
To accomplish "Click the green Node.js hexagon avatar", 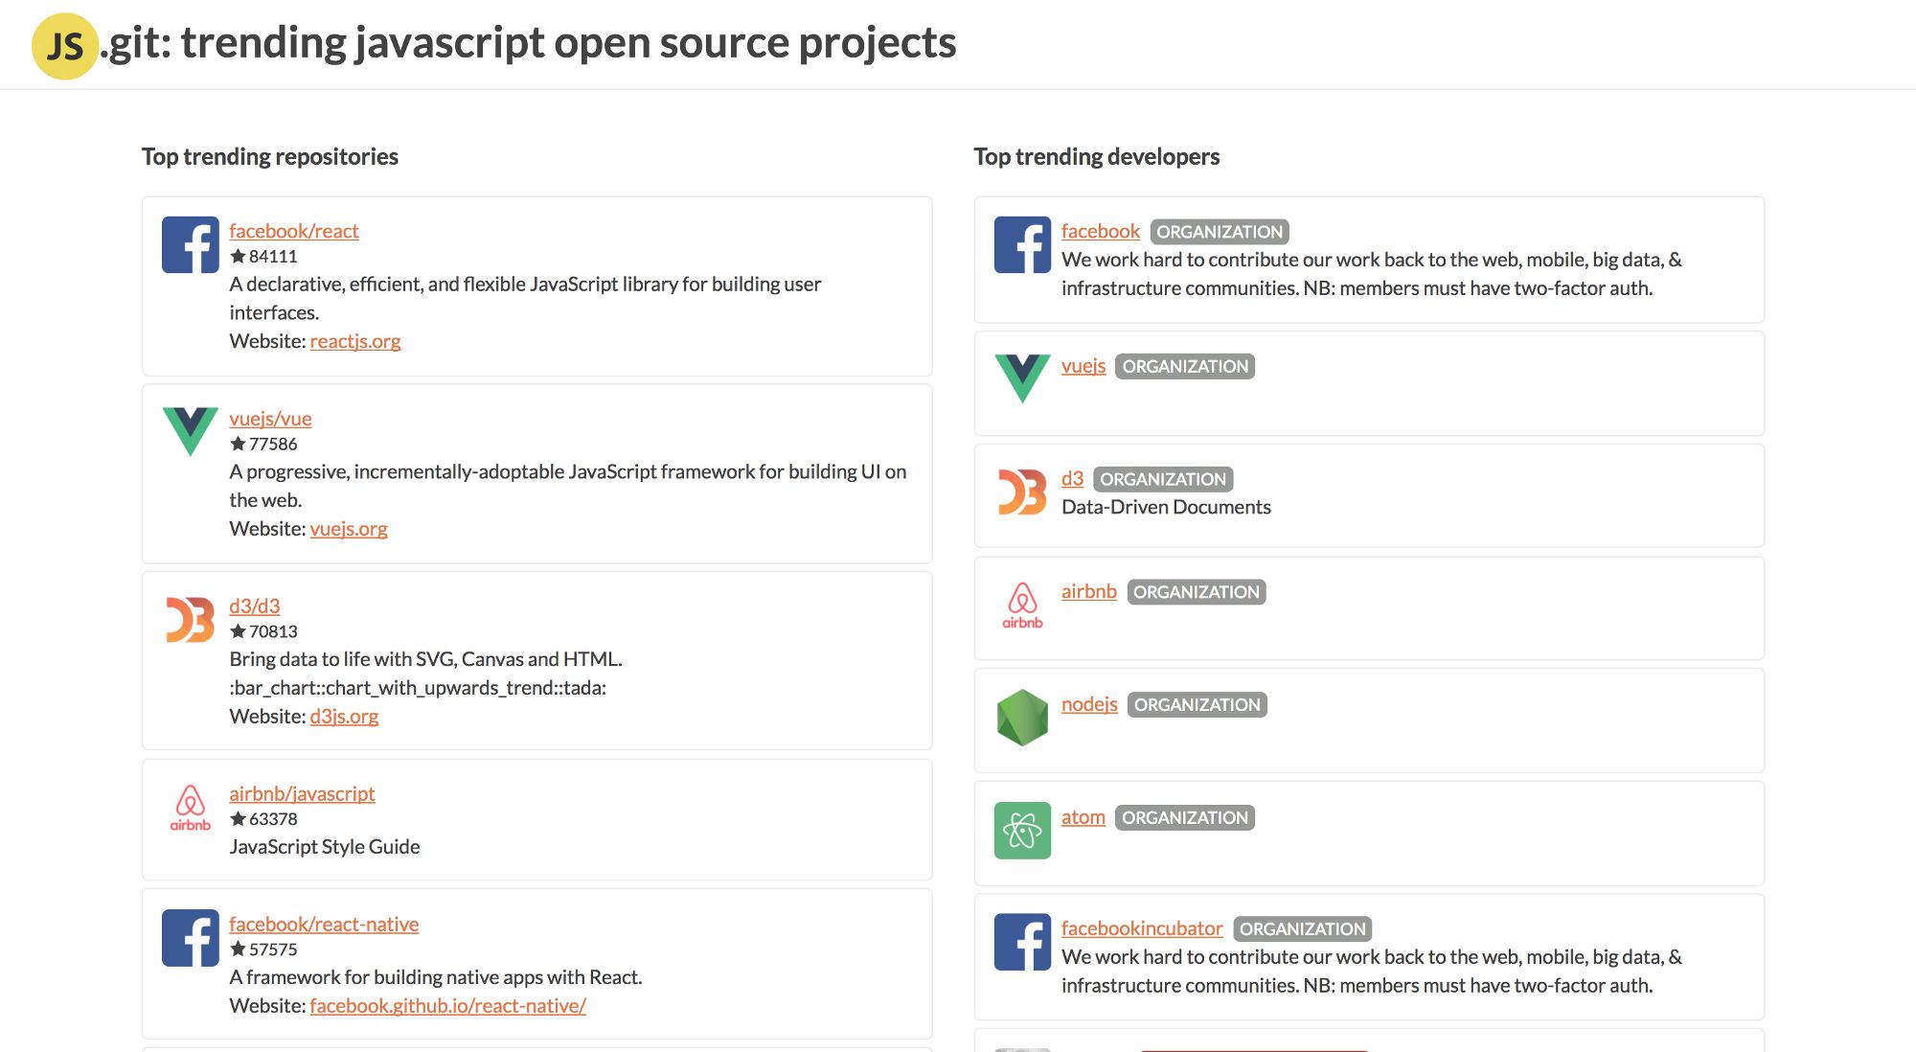I will (1022, 718).
